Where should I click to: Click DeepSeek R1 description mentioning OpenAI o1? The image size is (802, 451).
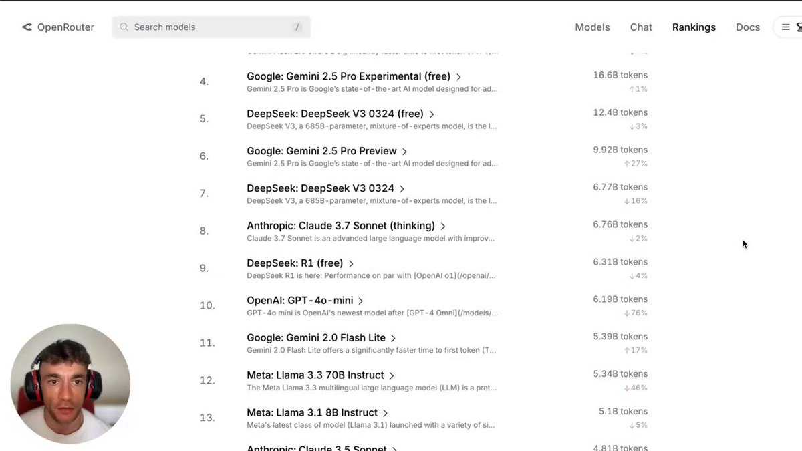[x=372, y=276]
